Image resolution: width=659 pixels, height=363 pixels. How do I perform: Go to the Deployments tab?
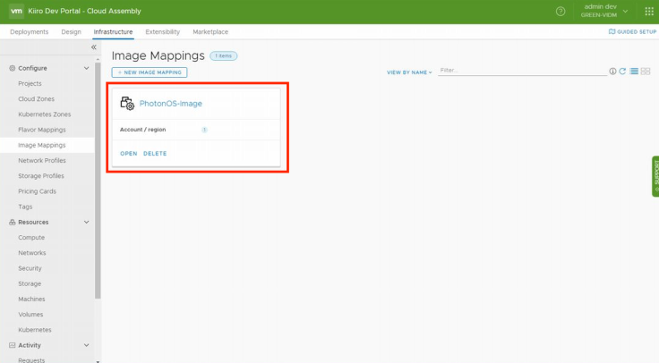click(x=29, y=32)
